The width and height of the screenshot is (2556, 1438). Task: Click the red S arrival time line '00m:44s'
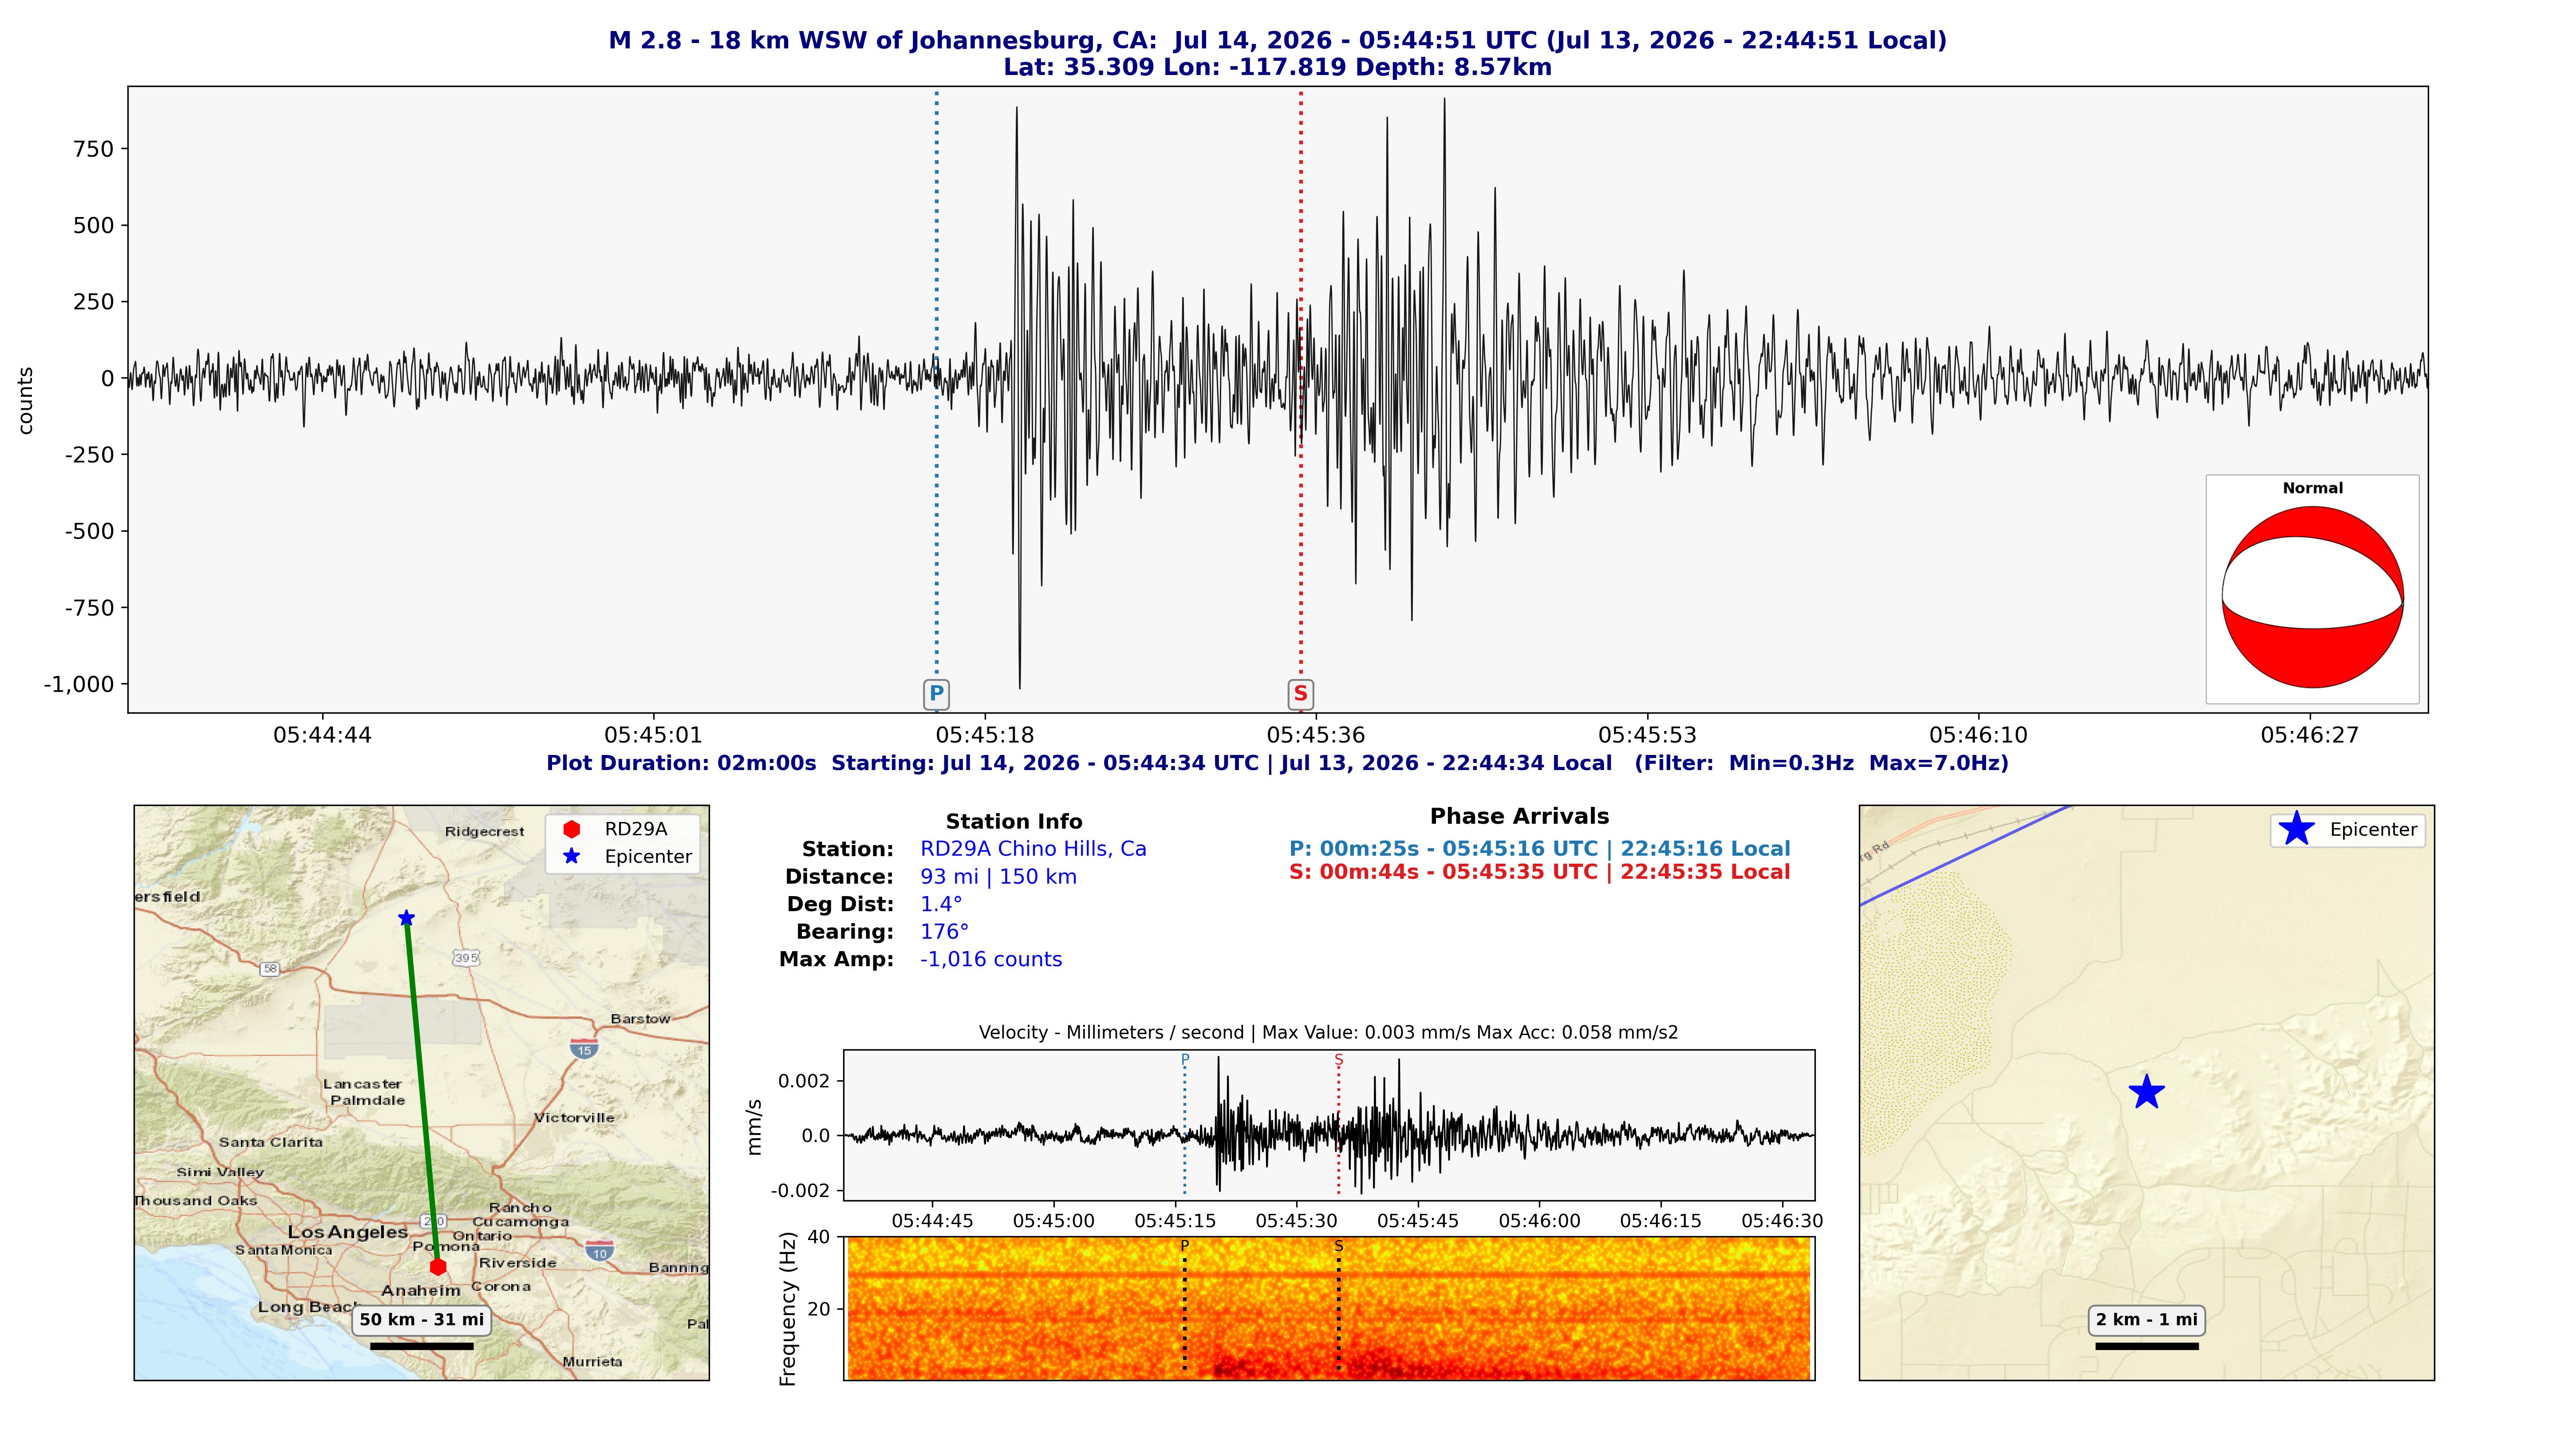click(x=1540, y=872)
